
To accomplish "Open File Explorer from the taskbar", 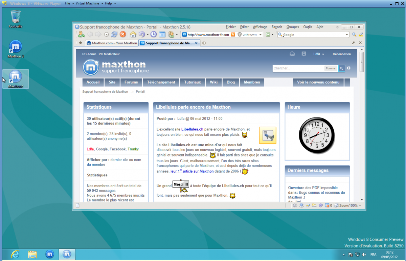I will coord(32,254).
